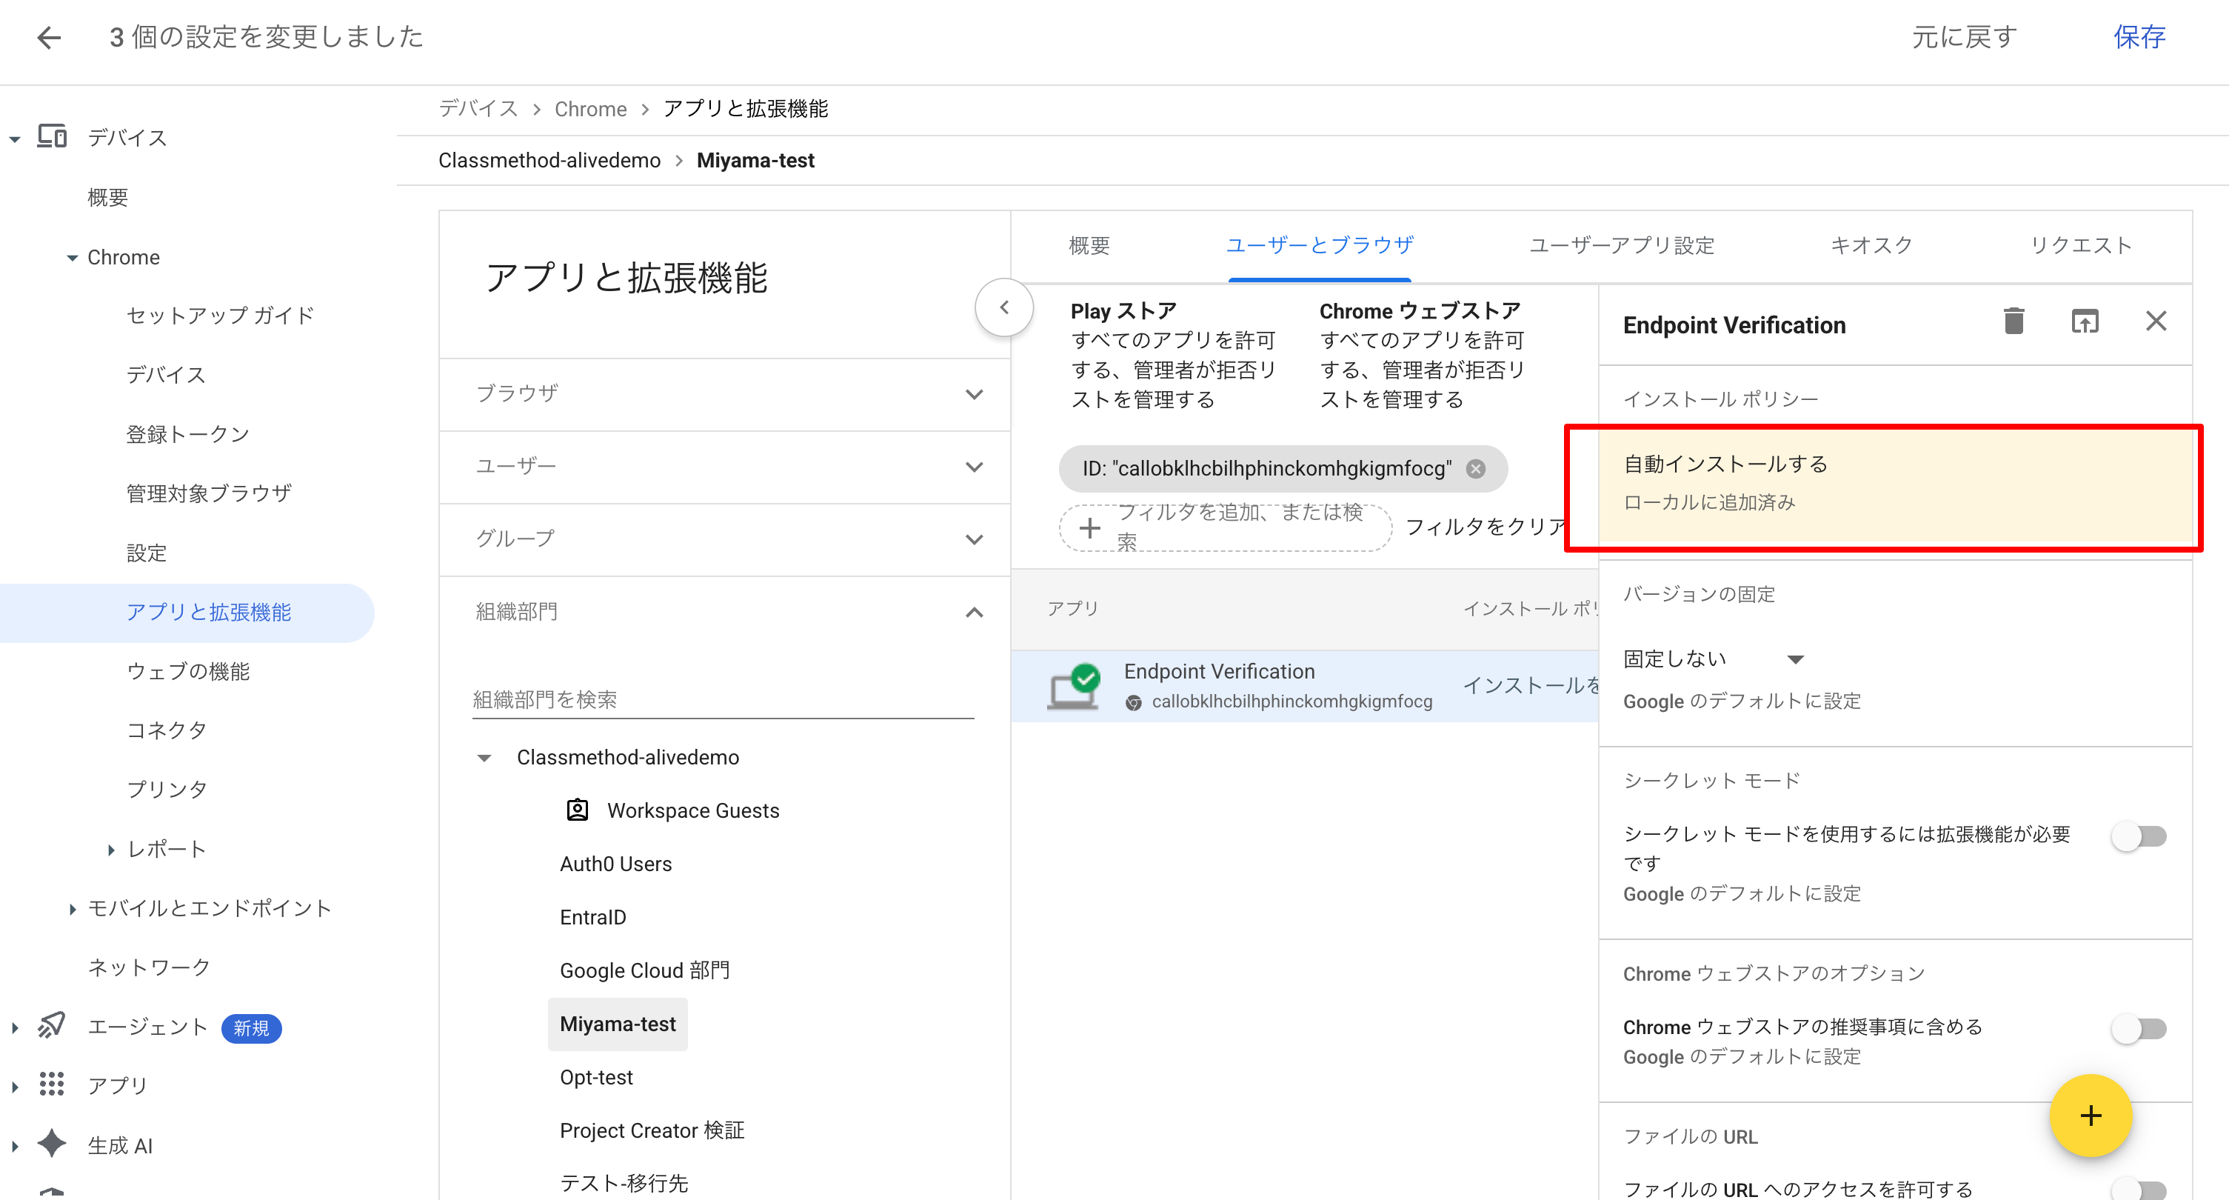
Task: Open ウェブの機能 in sidebar
Action: (x=188, y=671)
